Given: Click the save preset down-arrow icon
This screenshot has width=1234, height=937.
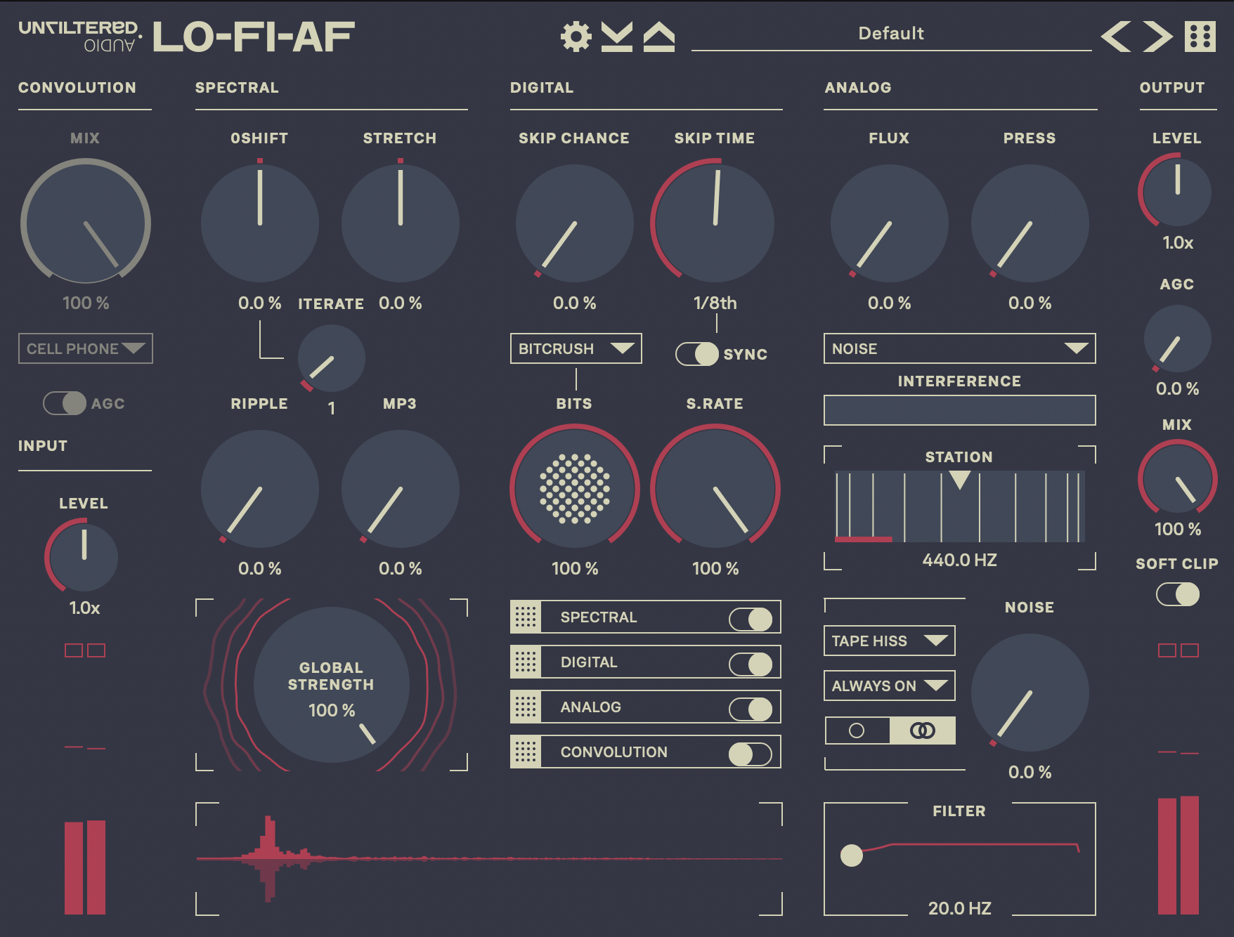Looking at the screenshot, I should coord(617,37).
